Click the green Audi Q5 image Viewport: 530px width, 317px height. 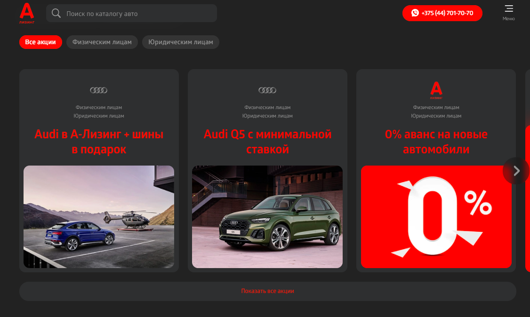(x=267, y=217)
